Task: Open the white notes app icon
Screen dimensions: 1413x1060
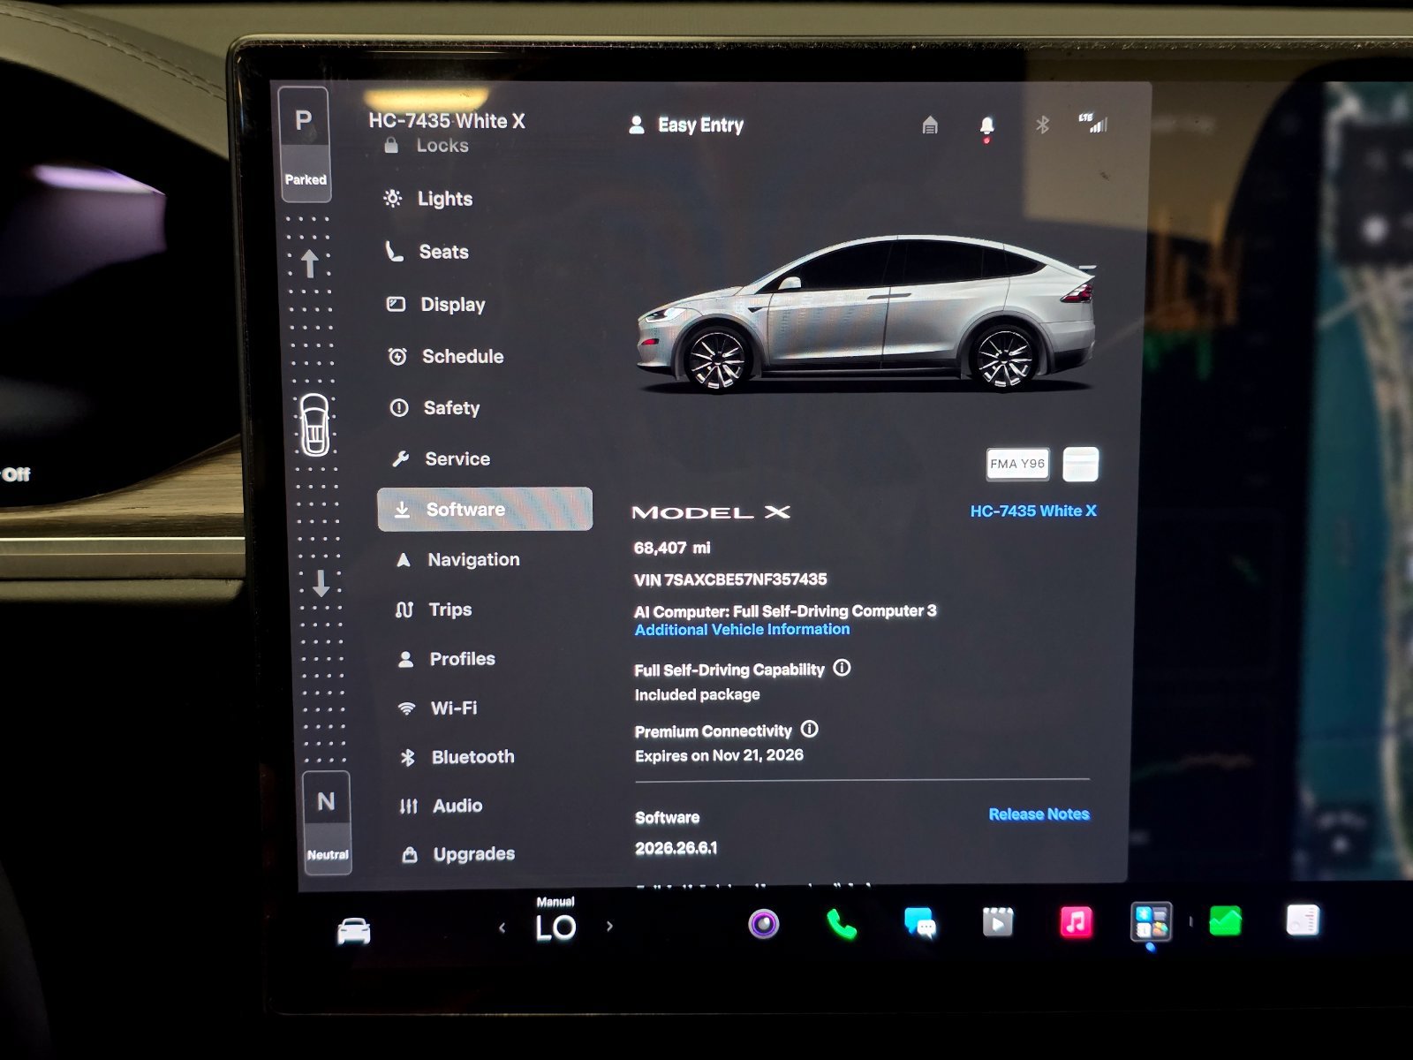Action: click(x=1303, y=920)
